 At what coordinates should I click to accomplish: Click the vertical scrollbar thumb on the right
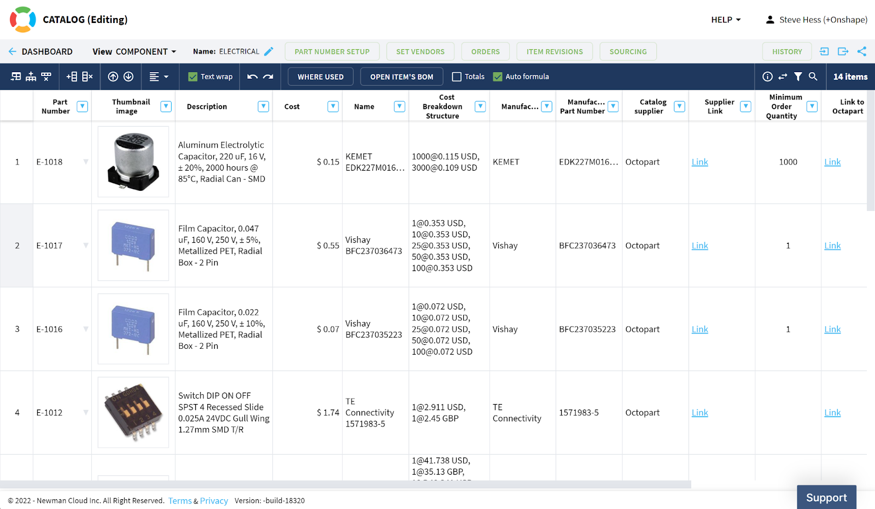coord(871,150)
